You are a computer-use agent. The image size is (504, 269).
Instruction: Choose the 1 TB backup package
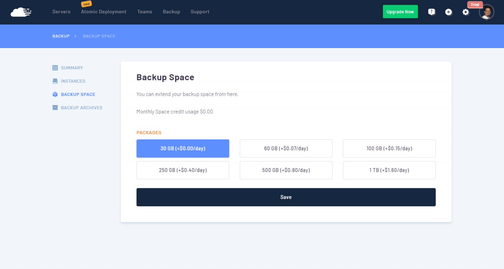[x=389, y=170]
